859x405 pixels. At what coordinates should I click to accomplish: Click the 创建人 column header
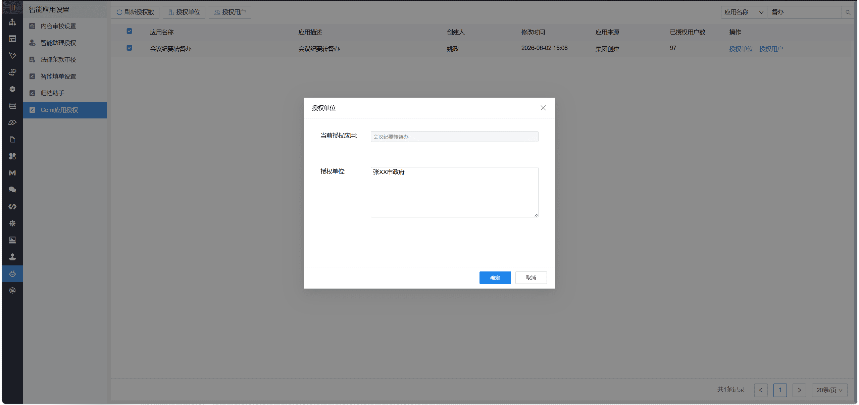click(456, 32)
